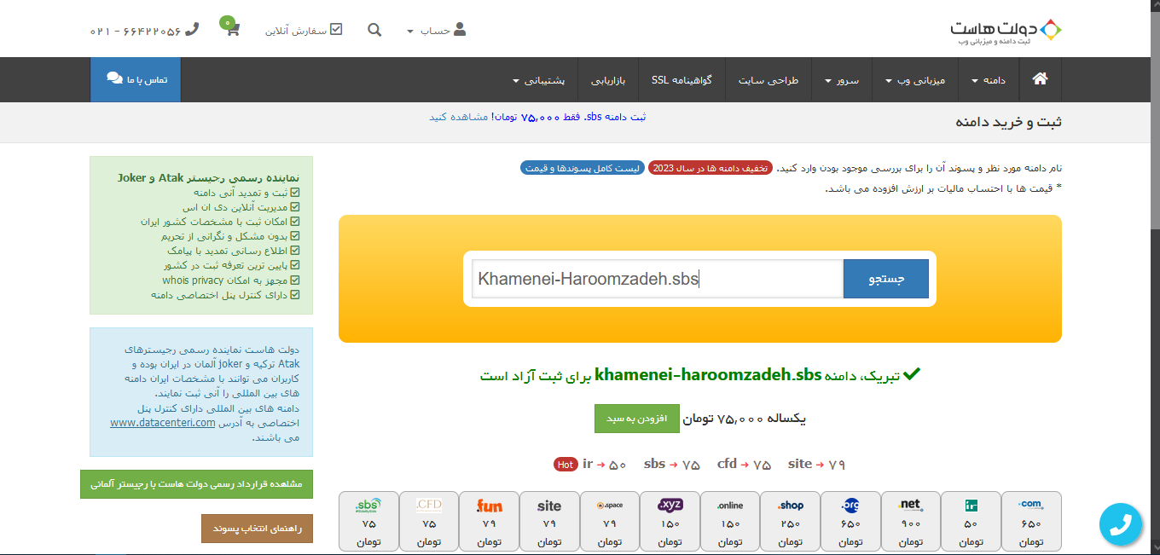Open the shopping cart icon

(x=234, y=30)
